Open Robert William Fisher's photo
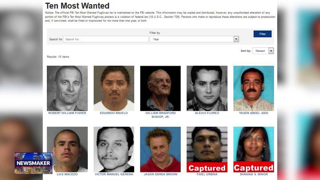 (67, 88)
